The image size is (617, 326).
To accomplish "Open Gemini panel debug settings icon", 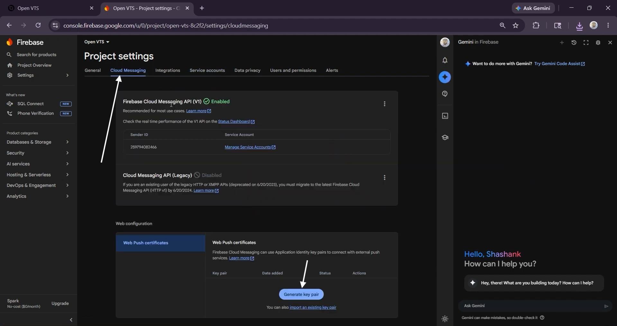I will tap(598, 43).
